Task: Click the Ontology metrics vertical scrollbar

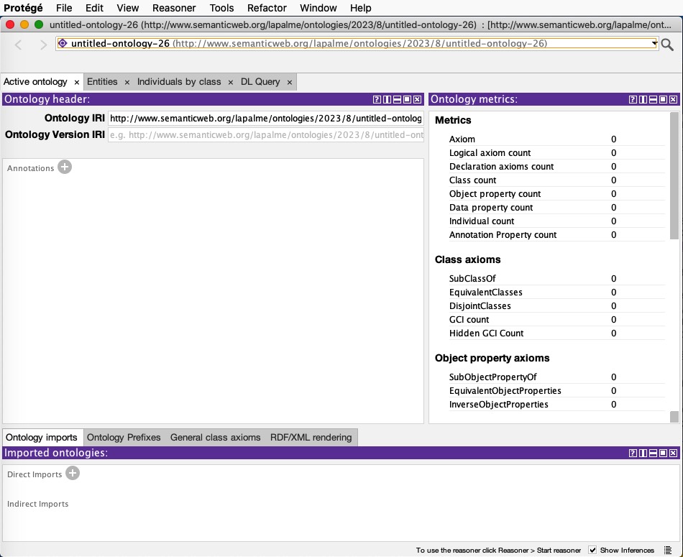Action: [674, 175]
